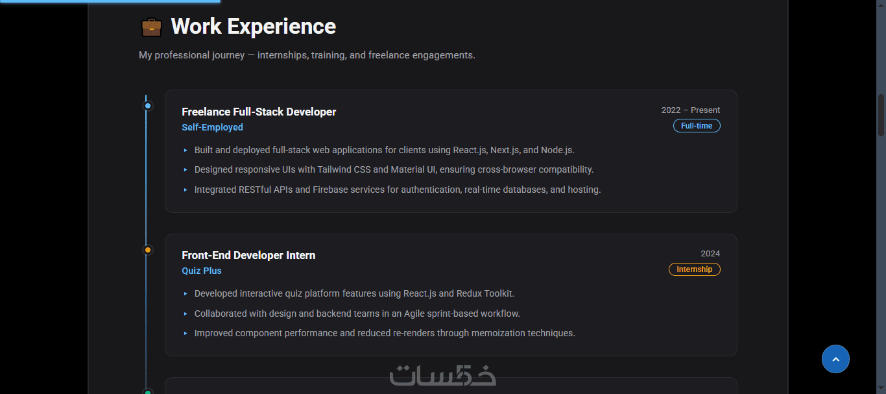Click the Full-time badge
The width and height of the screenshot is (886, 394).
(697, 126)
